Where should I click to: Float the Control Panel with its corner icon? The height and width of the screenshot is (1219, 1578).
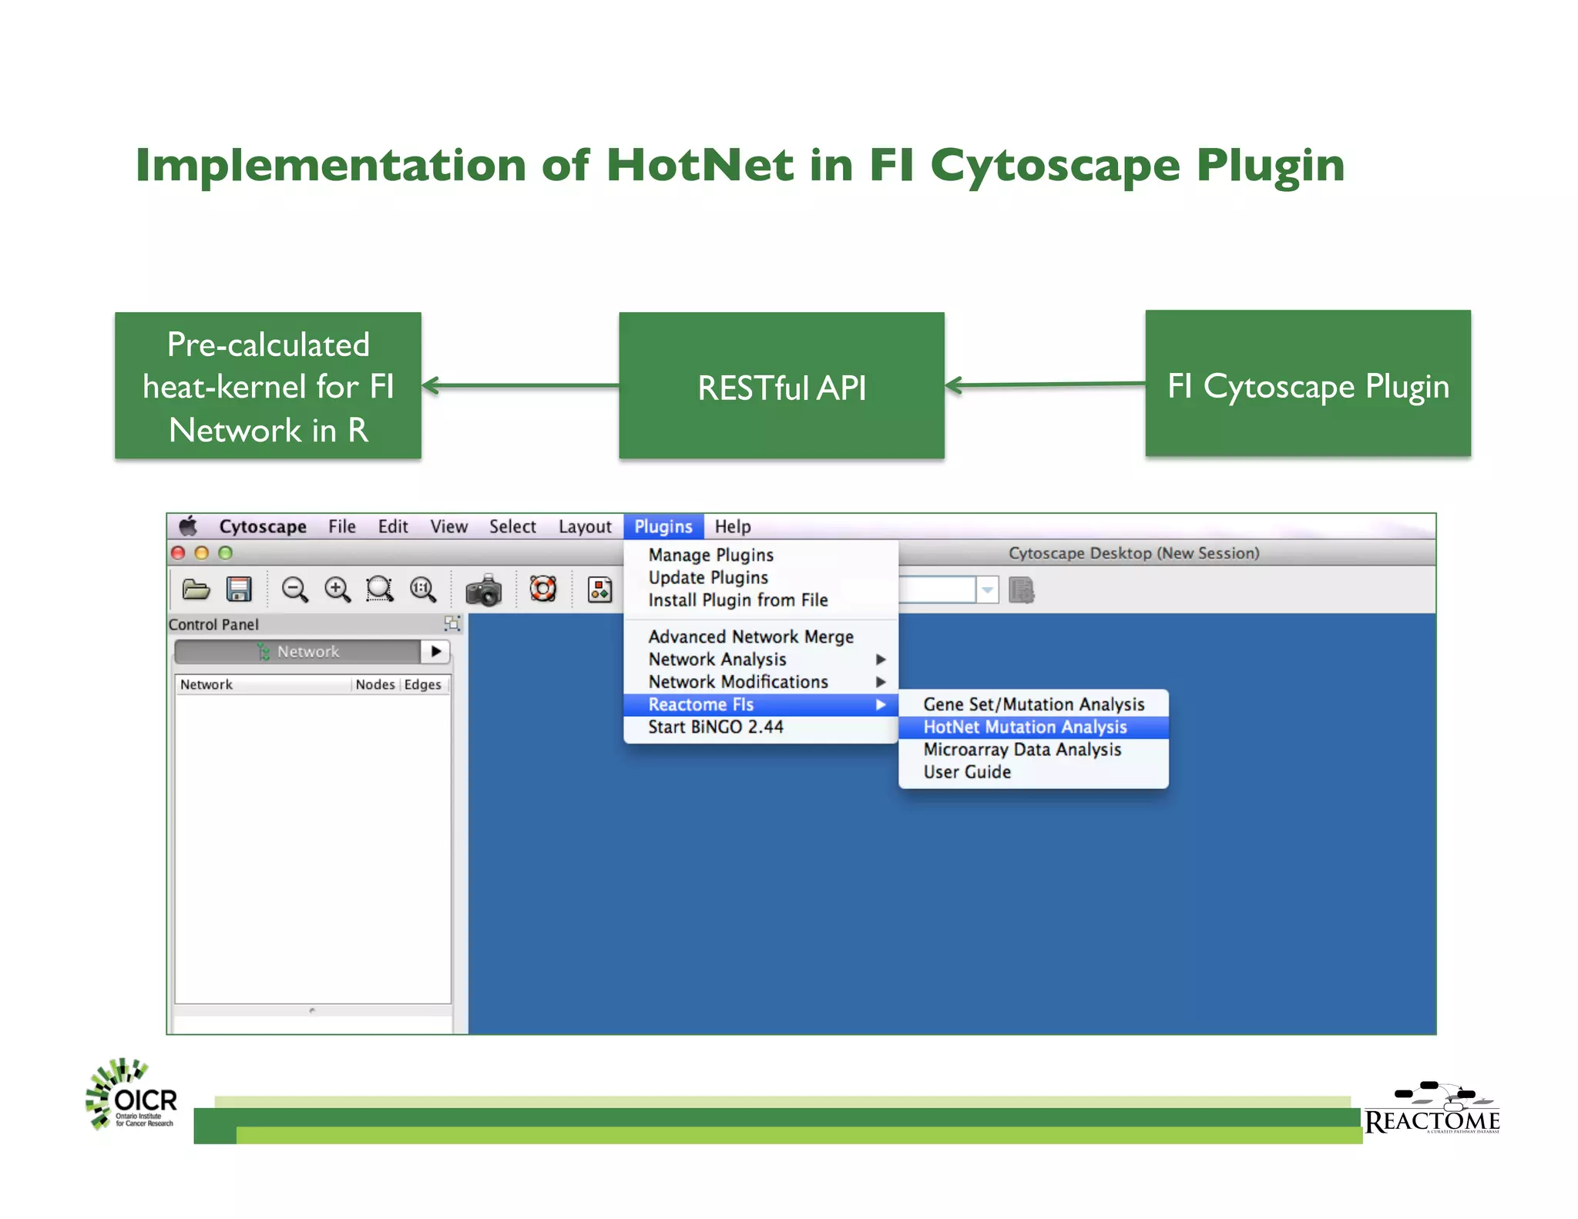(x=452, y=623)
